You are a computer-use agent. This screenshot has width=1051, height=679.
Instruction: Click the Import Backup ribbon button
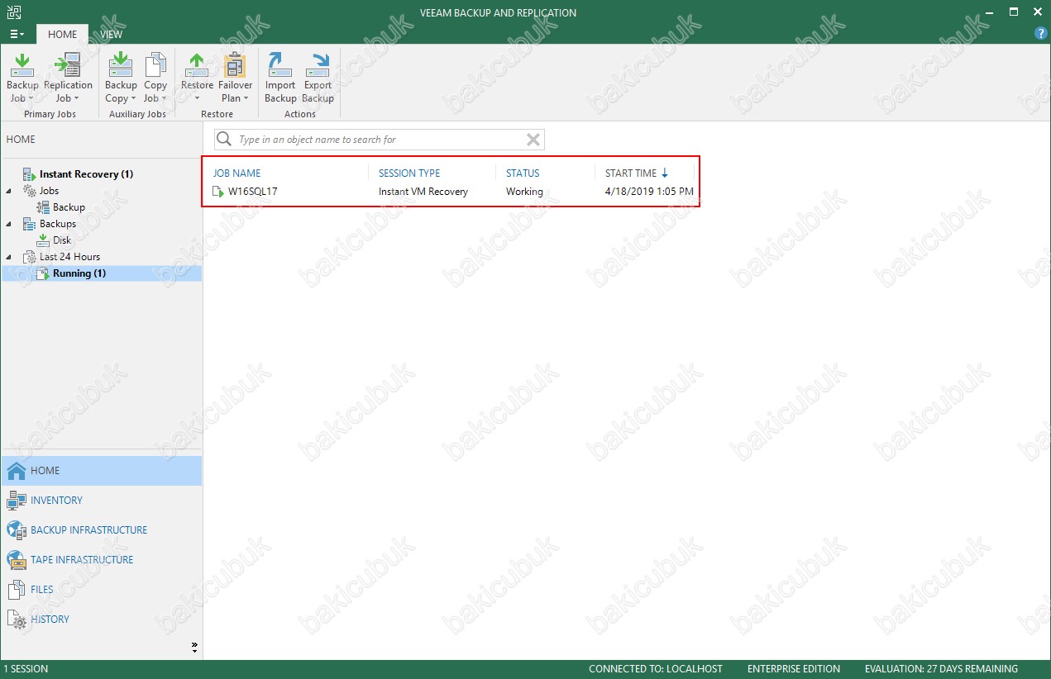(280, 78)
